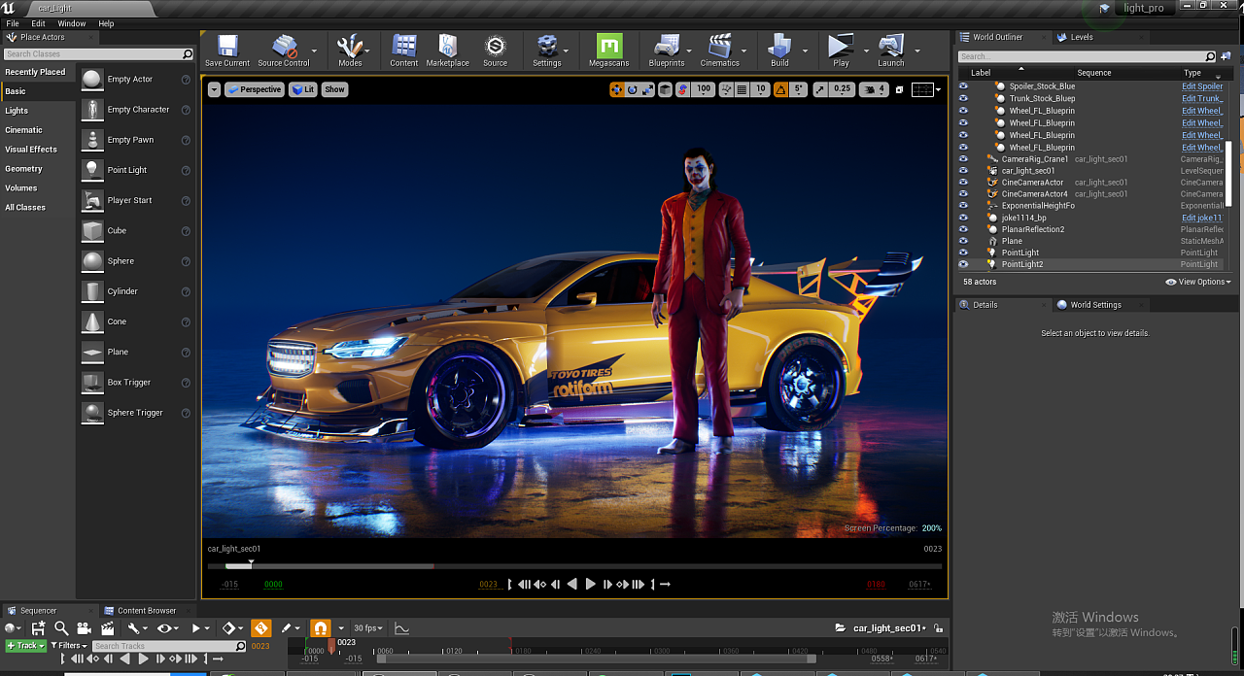This screenshot has width=1244, height=676.
Task: Click the sequencer render movie clapperboard icon
Action: (x=107, y=628)
